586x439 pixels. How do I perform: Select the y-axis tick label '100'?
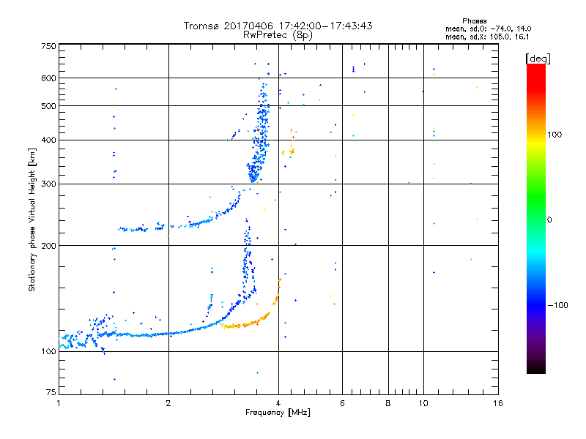click(x=48, y=352)
